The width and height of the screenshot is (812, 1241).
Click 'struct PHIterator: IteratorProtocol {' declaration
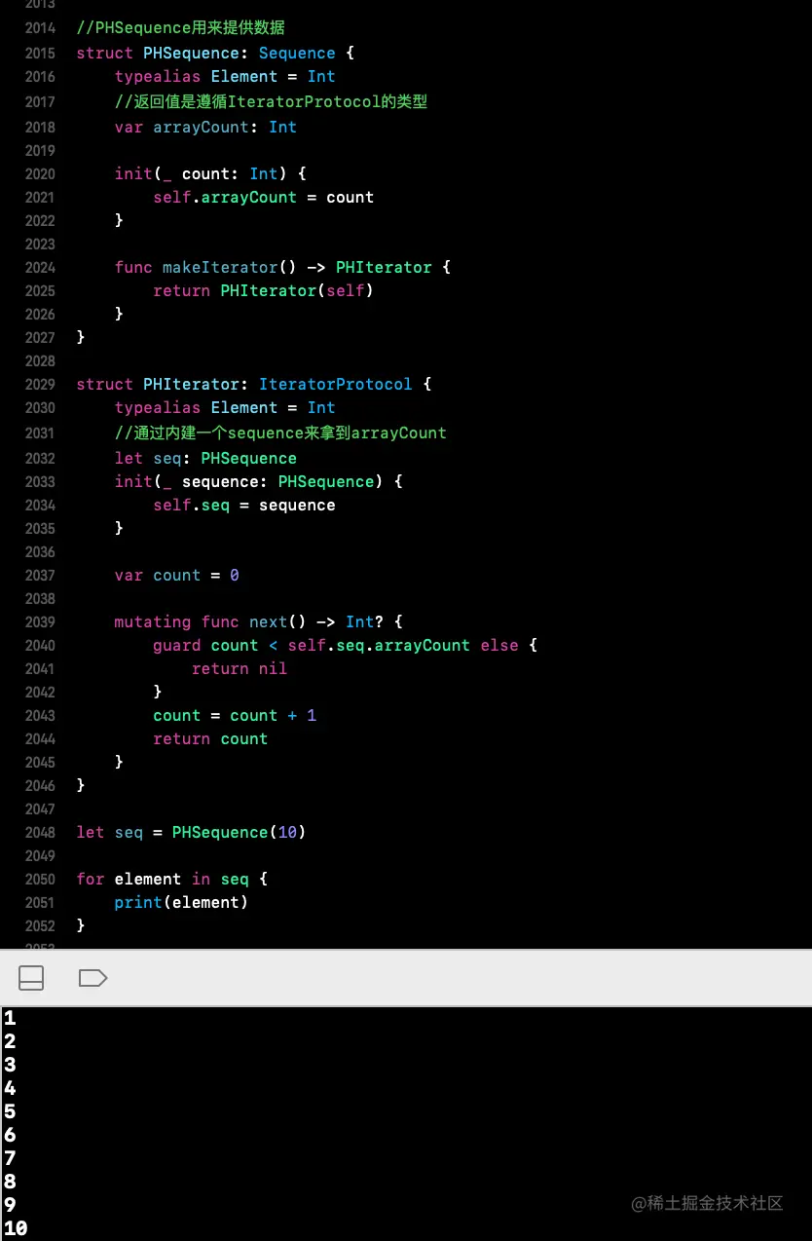pos(254,385)
